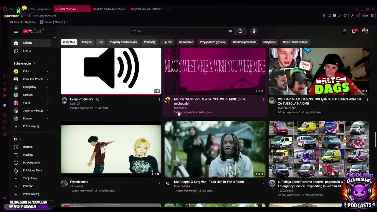Select the Playlisty YouTube Mix chip
377x212 pixels.
(123, 42)
